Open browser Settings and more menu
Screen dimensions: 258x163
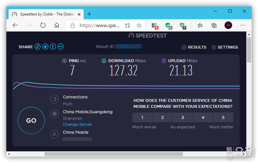tap(243, 25)
